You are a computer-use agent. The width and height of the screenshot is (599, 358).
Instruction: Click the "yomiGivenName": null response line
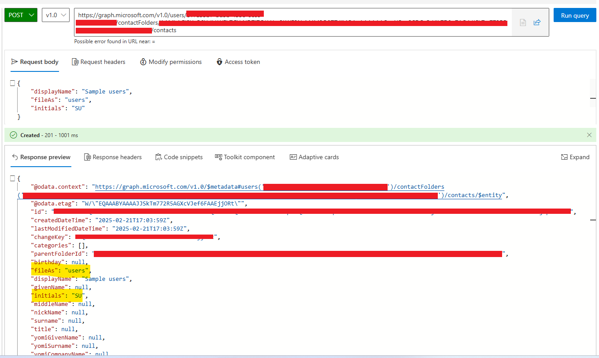click(x=68, y=337)
